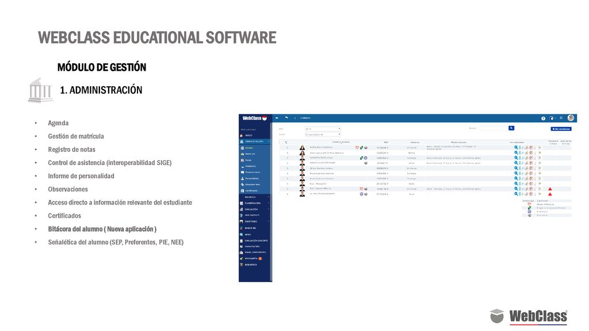Click the 'Señalética del alumno (SEP, Preferentes, PIE, NEE)' bullet

[x=116, y=242]
